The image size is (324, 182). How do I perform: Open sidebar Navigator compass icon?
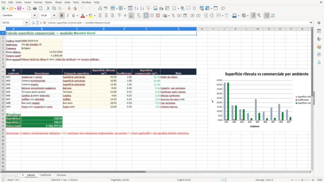pyautogui.click(x=319, y=54)
